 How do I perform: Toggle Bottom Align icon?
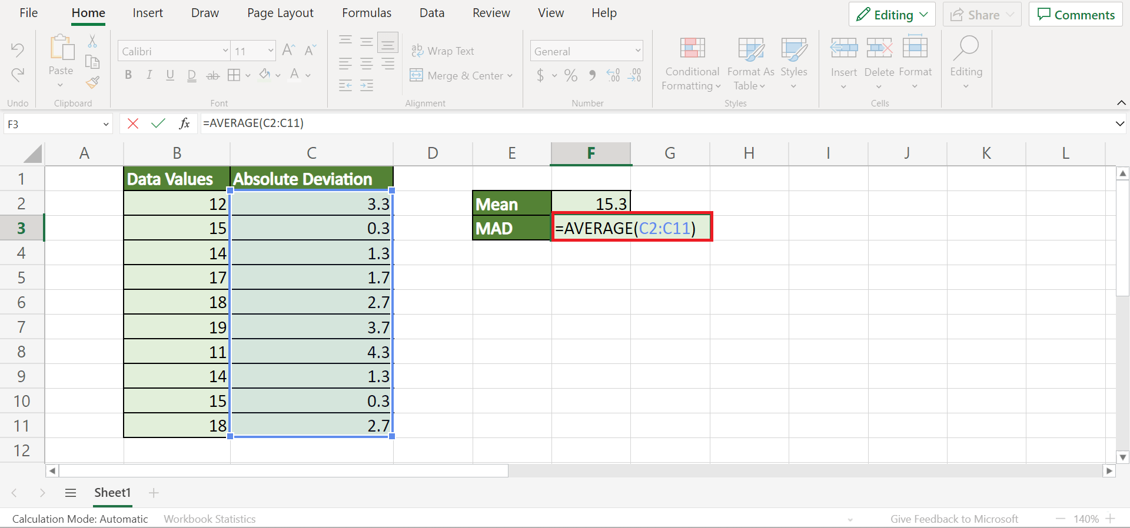388,43
